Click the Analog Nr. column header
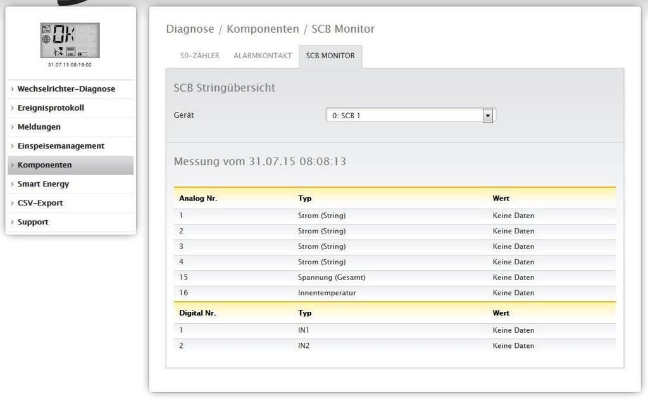Viewport: 648px width, 401px height. [198, 198]
